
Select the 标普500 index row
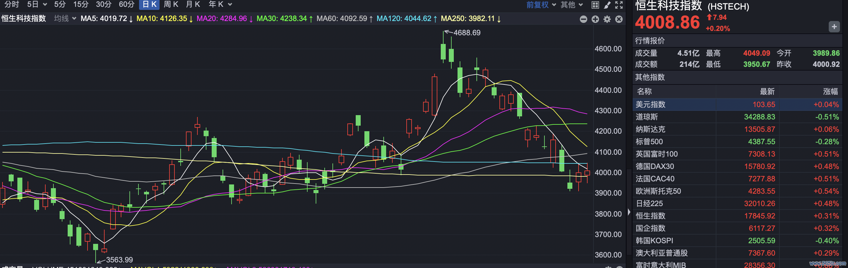click(x=737, y=142)
